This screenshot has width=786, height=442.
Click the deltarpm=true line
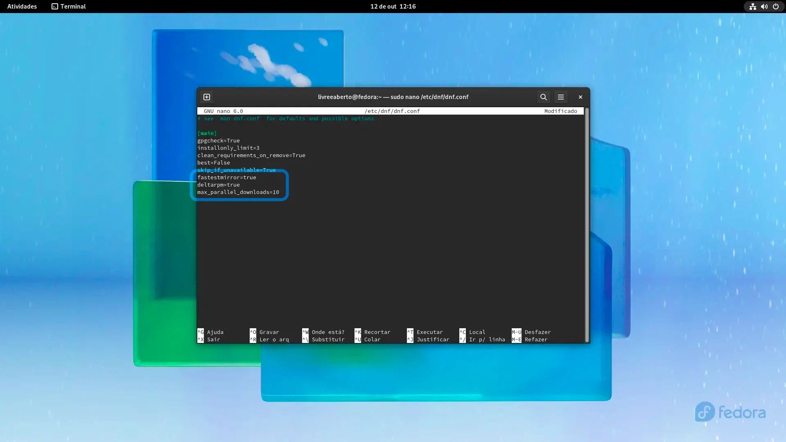(219, 185)
